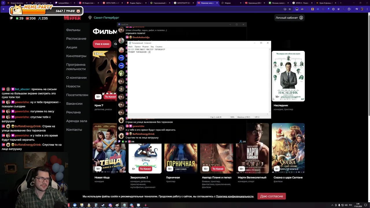Open Аренда зала in sidebar

[77, 121]
